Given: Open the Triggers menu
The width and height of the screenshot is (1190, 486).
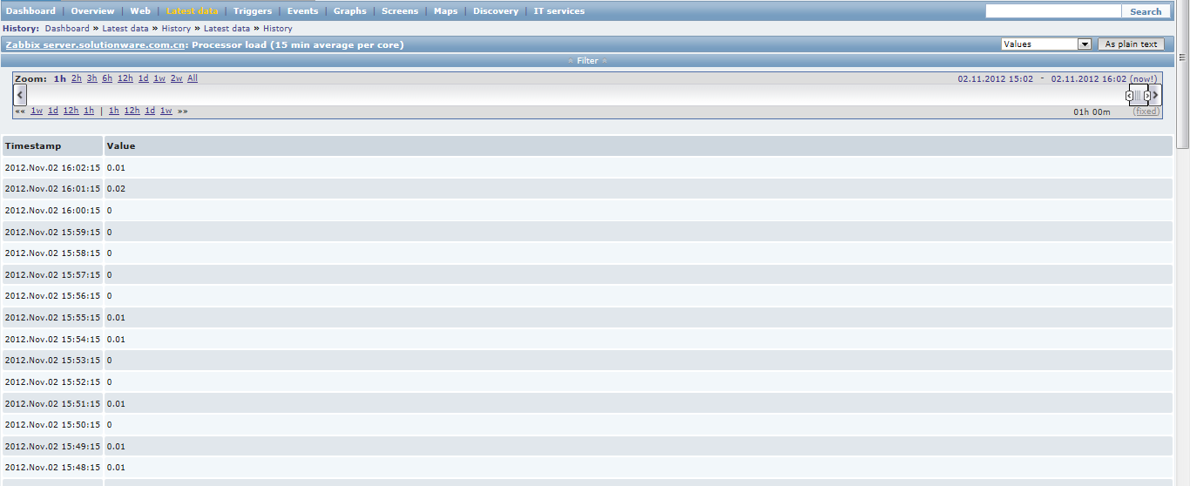Looking at the screenshot, I should click(x=253, y=11).
